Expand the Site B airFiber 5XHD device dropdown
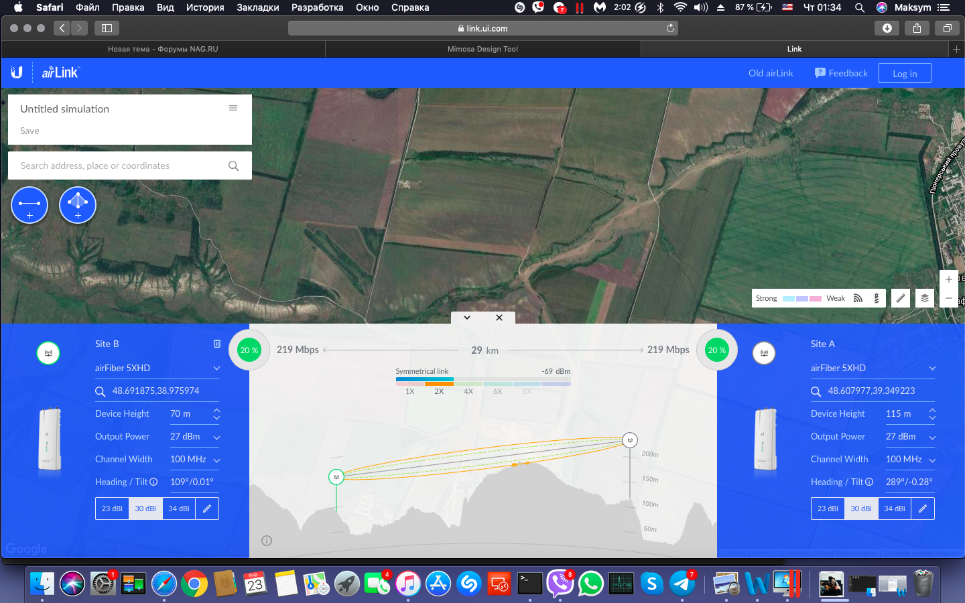Image resolution: width=965 pixels, height=603 pixels. point(216,368)
